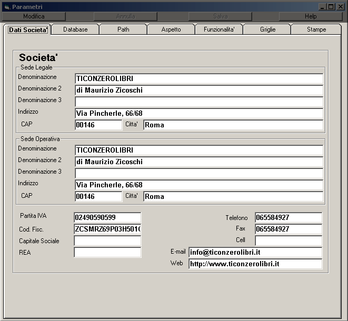Viewport: 348px width, 321px height.
Task: Focus the empty Sede Legale Denominazione 3 field
Action: (199, 102)
